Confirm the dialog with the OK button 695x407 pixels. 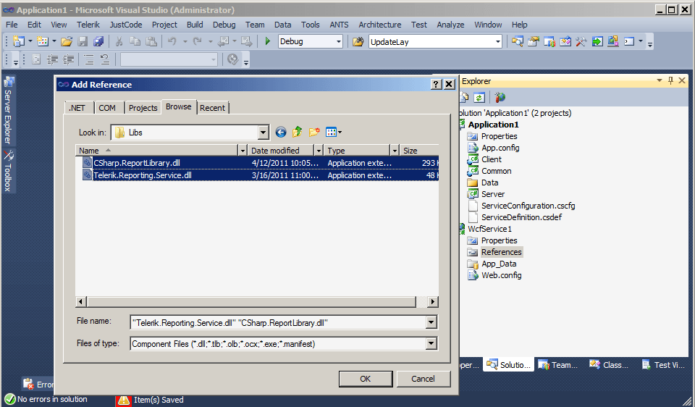[x=365, y=379]
